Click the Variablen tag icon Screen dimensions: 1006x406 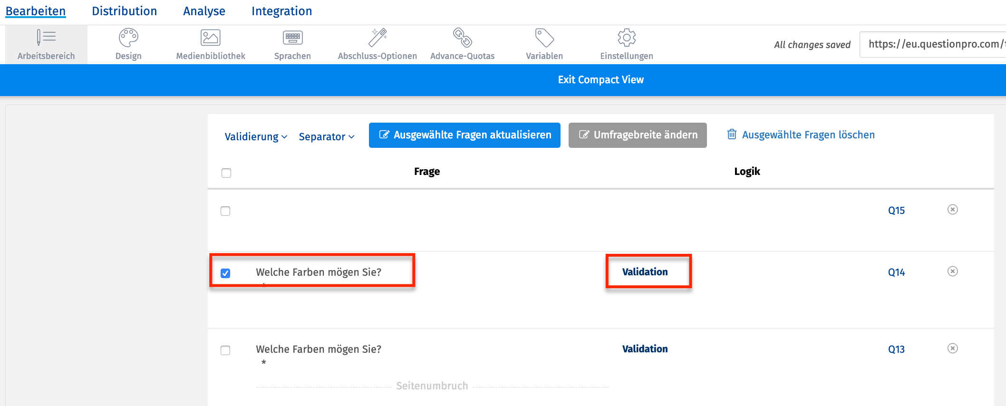click(x=544, y=38)
